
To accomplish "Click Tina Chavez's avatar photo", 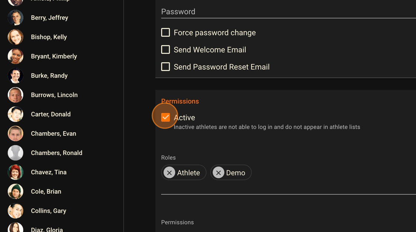I will pos(16,172).
